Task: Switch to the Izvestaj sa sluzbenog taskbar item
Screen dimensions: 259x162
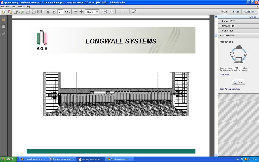Action: click(x=62, y=159)
